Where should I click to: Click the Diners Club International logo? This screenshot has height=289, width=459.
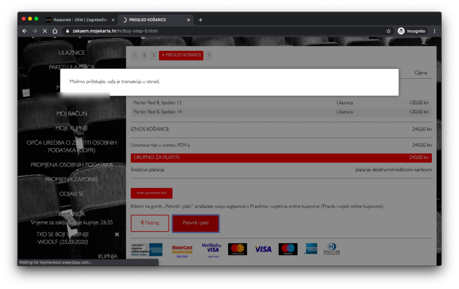point(332,249)
